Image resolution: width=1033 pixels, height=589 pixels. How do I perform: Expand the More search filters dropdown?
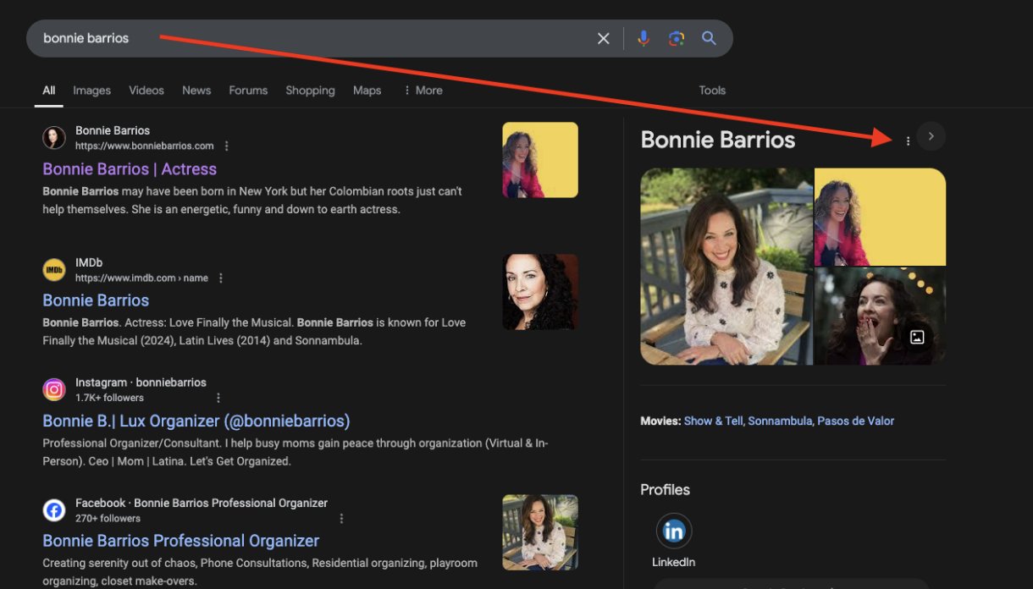[x=423, y=91]
